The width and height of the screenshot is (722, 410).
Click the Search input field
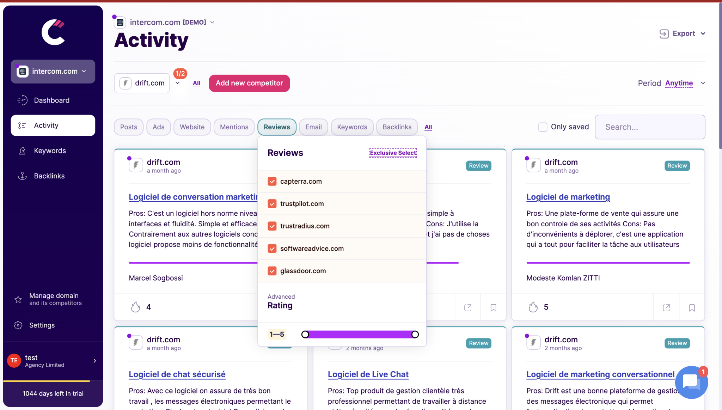tap(649, 127)
